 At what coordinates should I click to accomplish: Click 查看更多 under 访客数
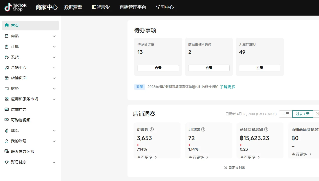147,157
